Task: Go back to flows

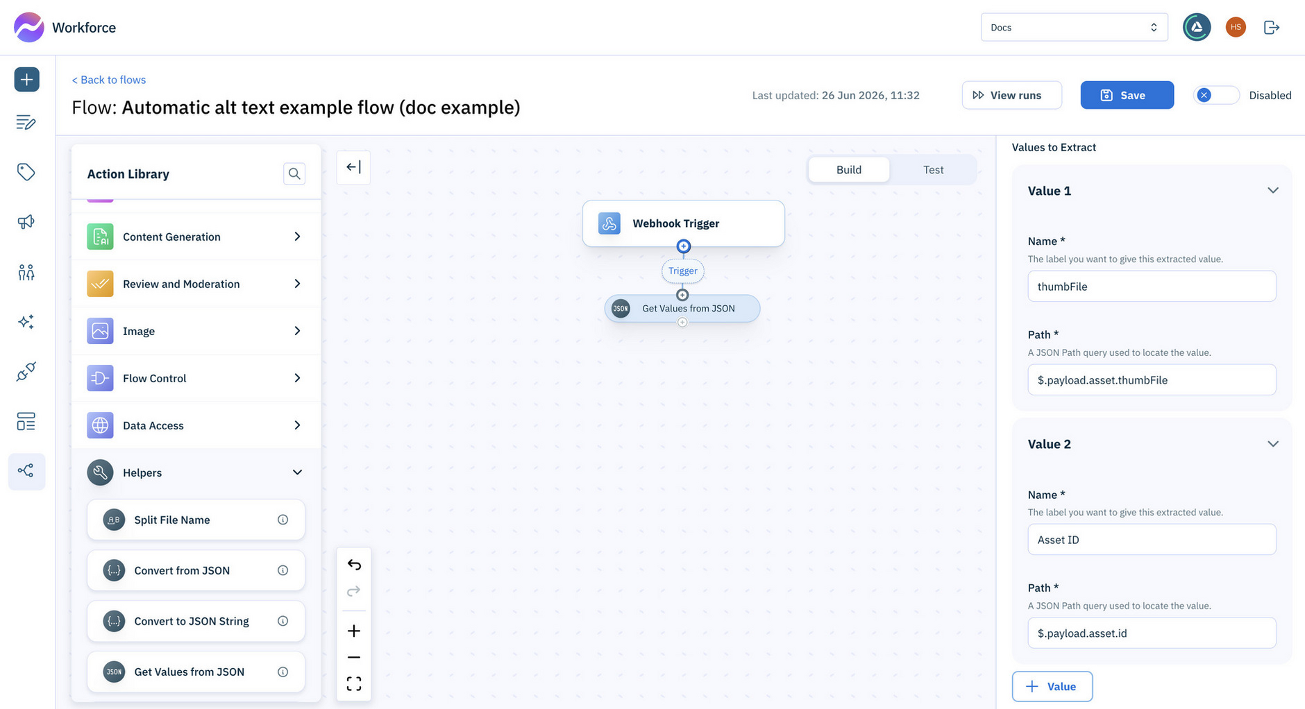Action: point(109,80)
